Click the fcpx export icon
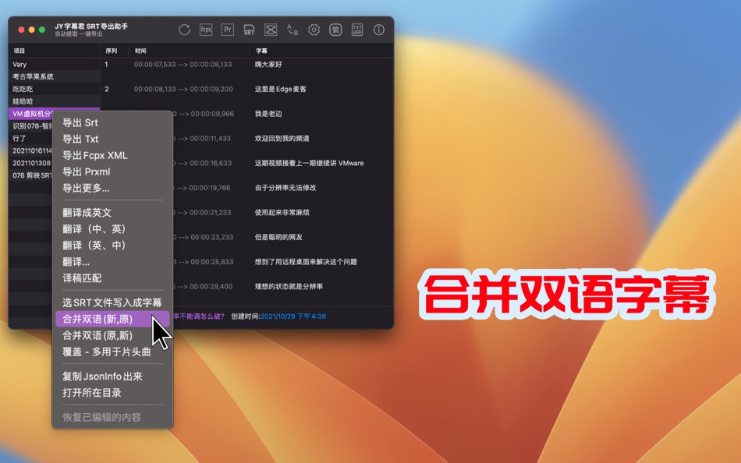Screen dimensions: 741x463 pos(206,30)
